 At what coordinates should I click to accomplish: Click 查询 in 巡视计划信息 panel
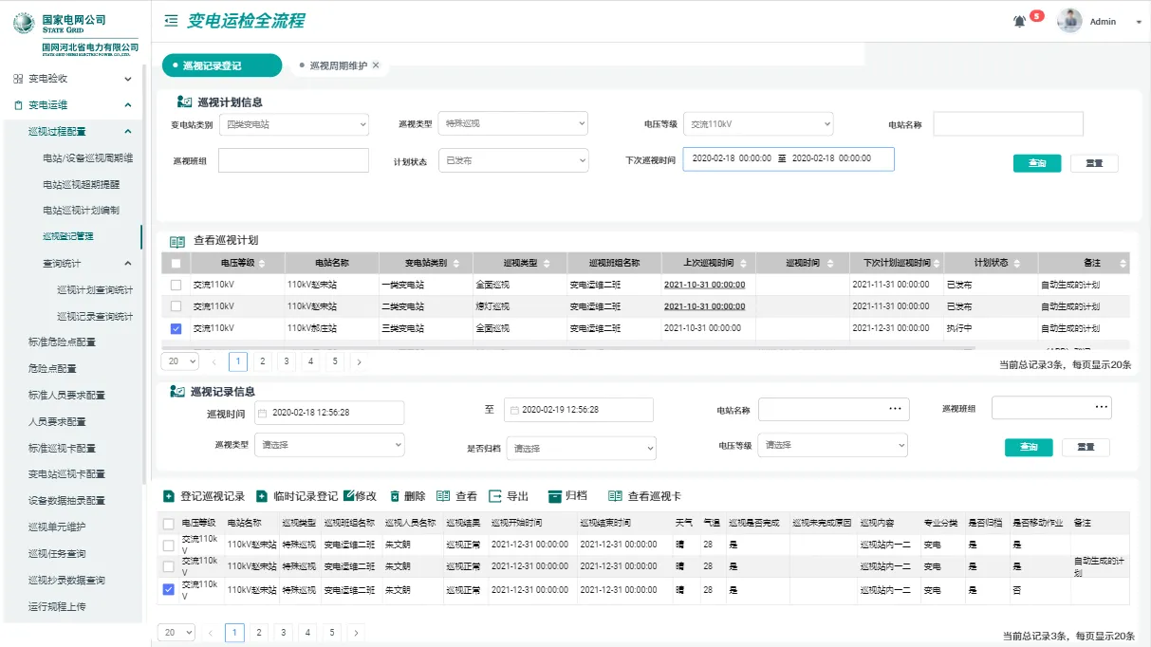(x=1037, y=163)
